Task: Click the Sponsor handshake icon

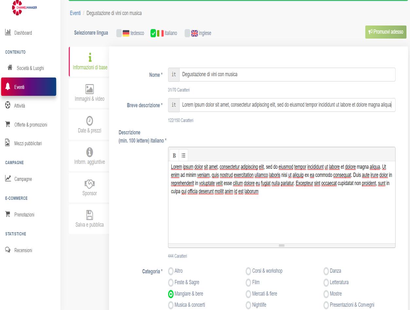Action: coord(89,184)
